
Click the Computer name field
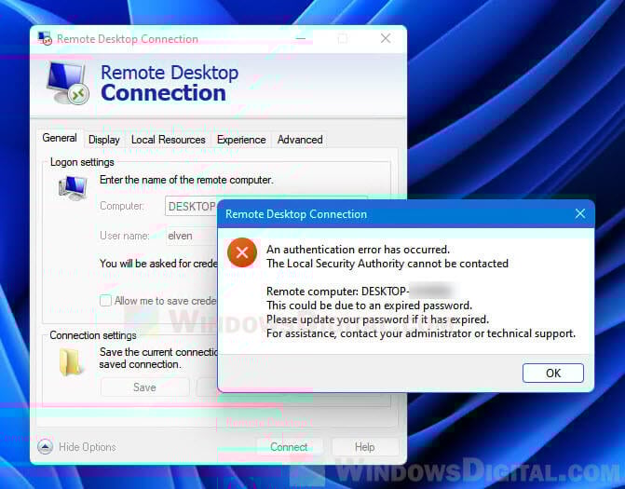click(191, 206)
